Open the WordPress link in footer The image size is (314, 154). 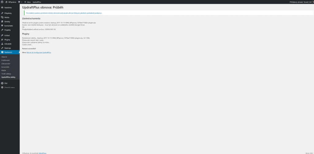tap(43, 153)
